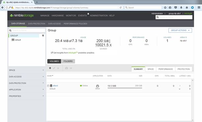
Task: Click the InfoSight link in header
Action: pyautogui.click(x=188, y=13)
